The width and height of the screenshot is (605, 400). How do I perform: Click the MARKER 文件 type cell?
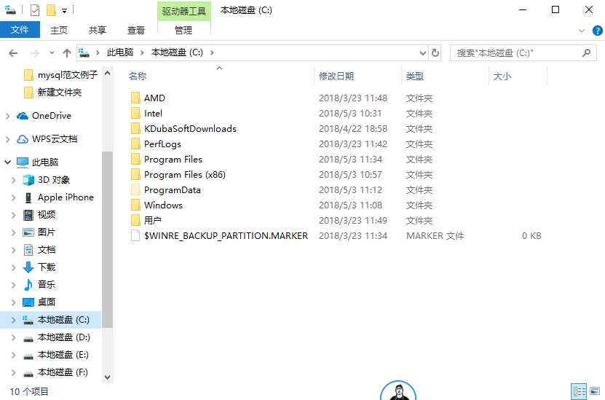[x=435, y=235]
